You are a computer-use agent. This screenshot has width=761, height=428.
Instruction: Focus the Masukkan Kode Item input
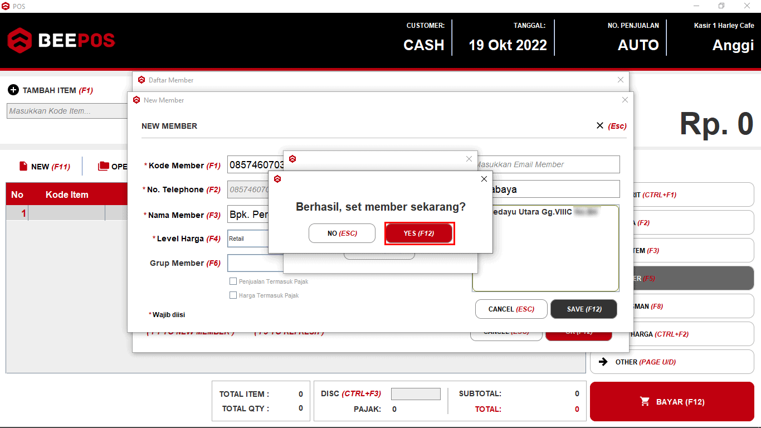(67, 111)
